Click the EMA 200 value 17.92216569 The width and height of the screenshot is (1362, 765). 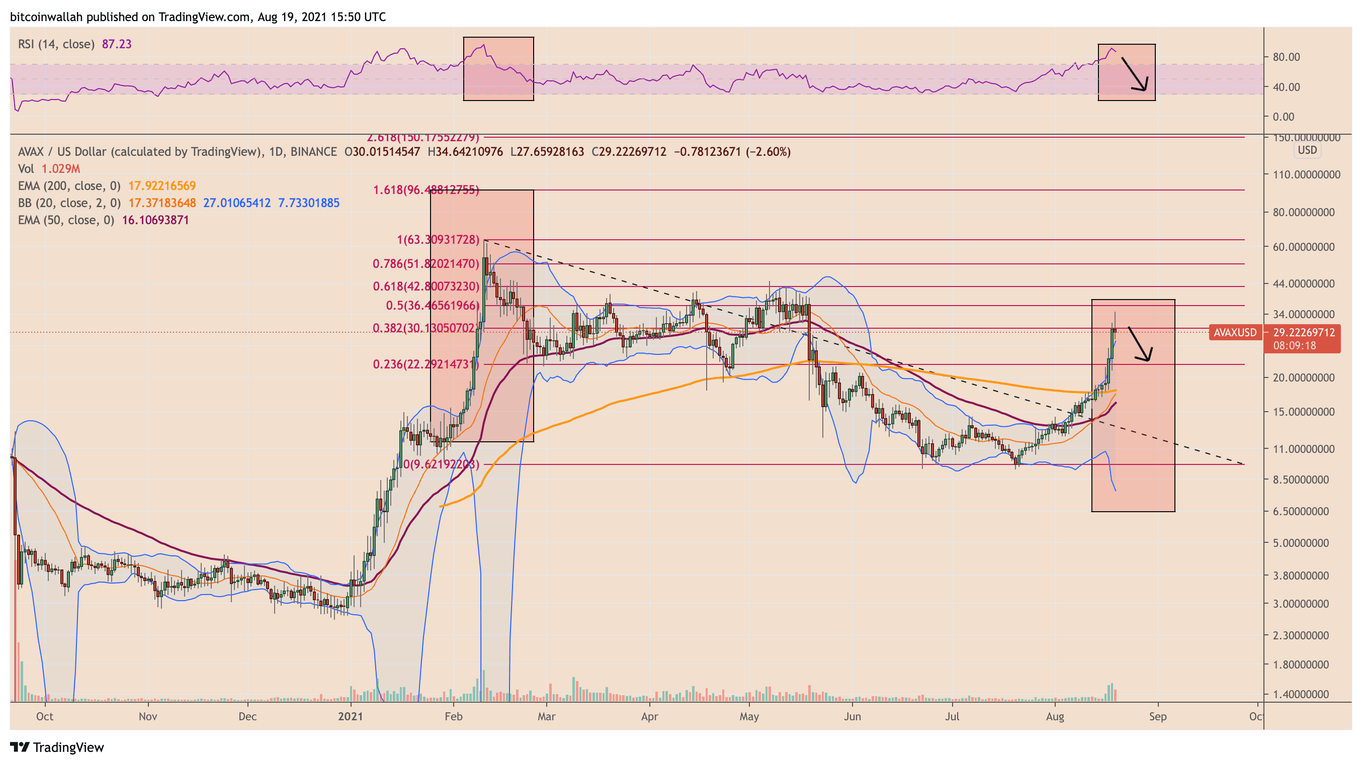(162, 186)
